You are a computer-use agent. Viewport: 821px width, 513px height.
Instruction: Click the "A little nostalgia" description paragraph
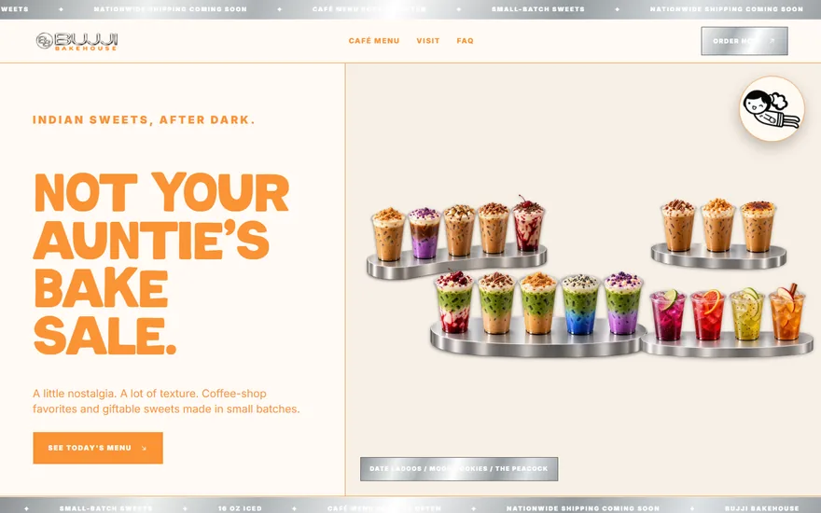166,401
